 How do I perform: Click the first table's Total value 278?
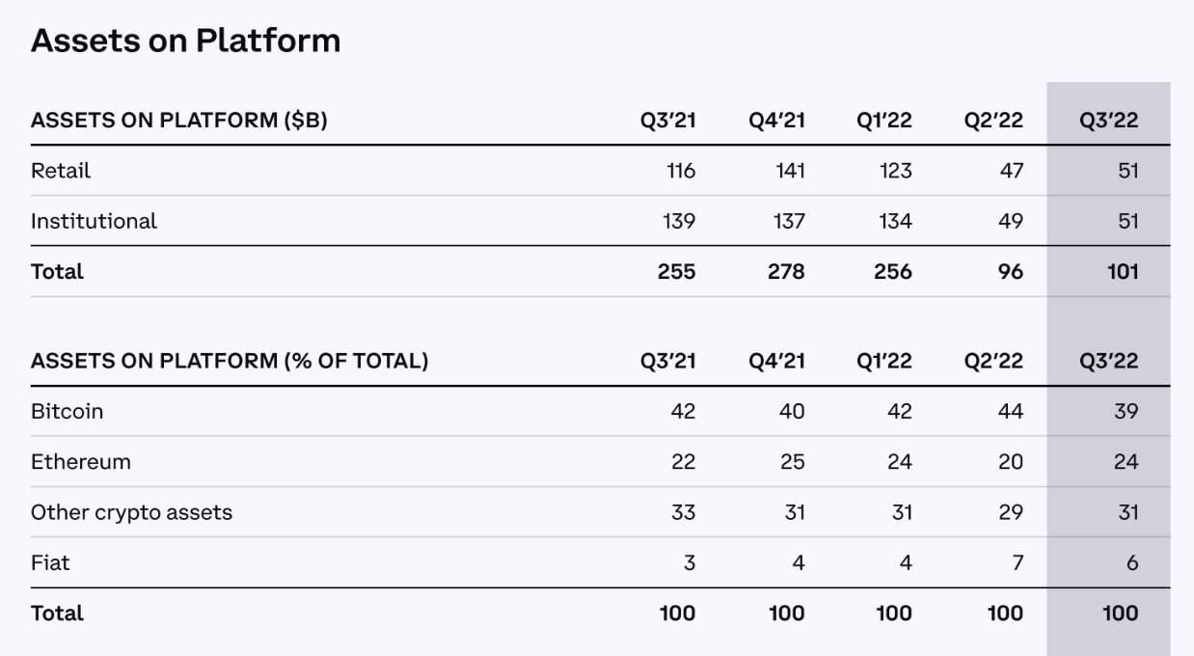click(786, 272)
